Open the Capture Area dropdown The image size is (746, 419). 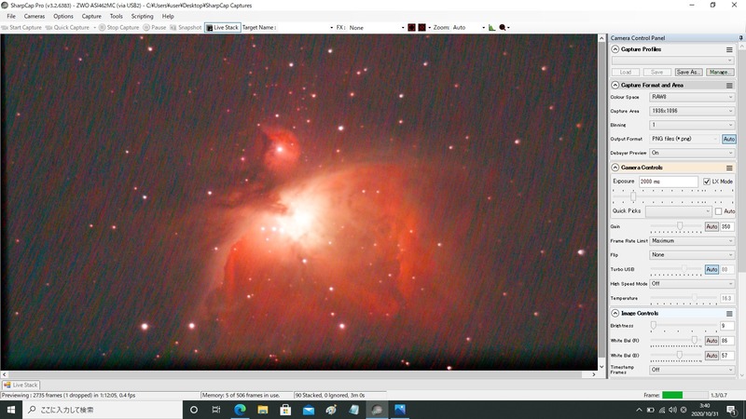pos(692,111)
